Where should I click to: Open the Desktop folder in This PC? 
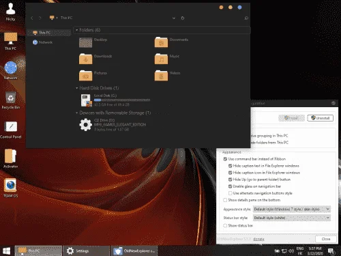[x=86, y=42]
